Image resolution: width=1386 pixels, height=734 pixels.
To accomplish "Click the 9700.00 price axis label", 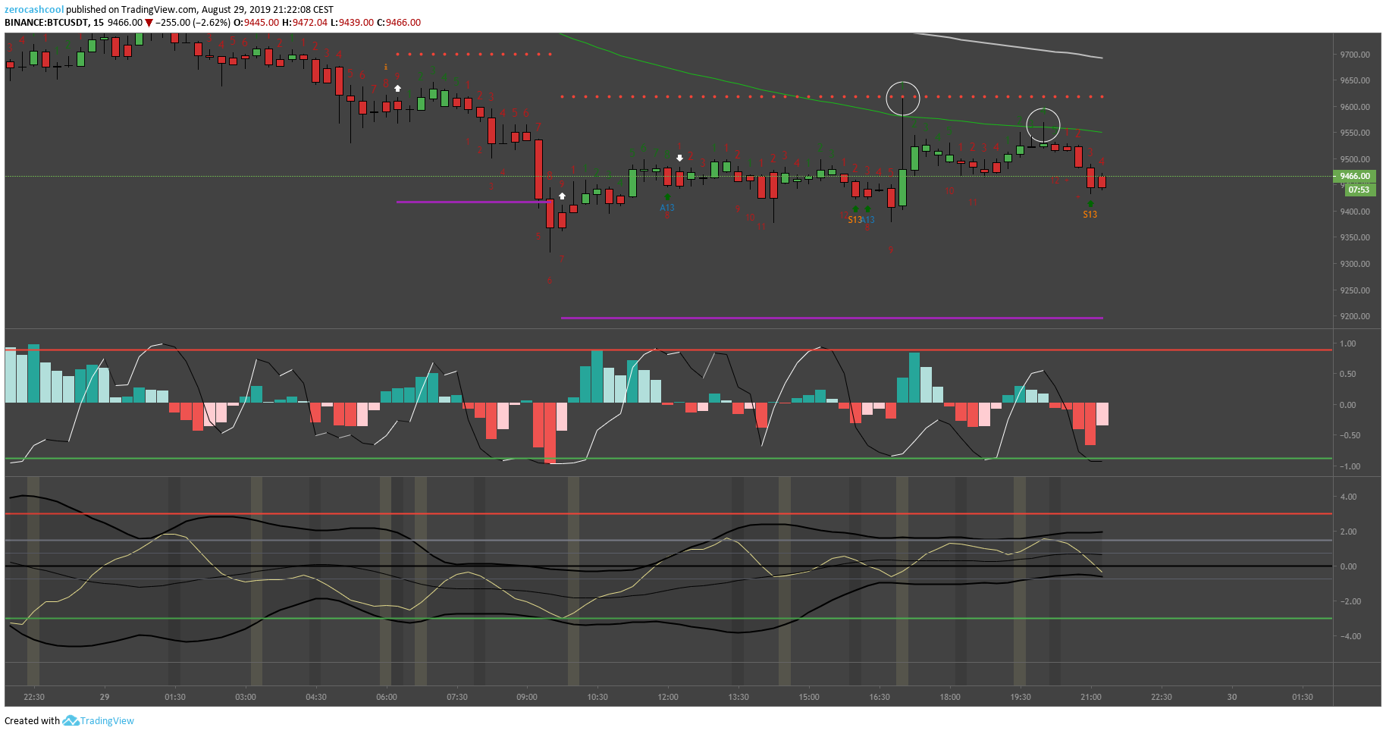I will tap(1355, 55).
